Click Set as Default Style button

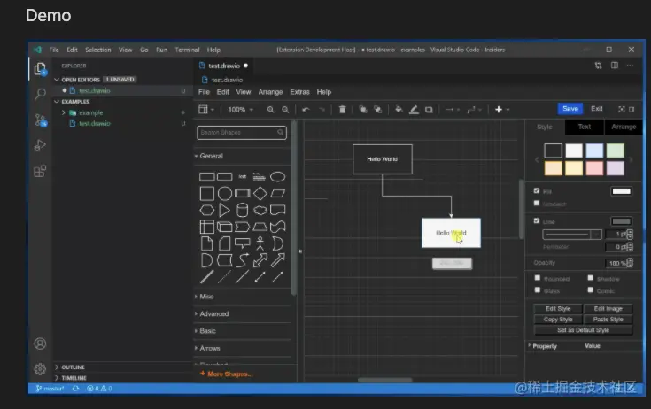(583, 330)
